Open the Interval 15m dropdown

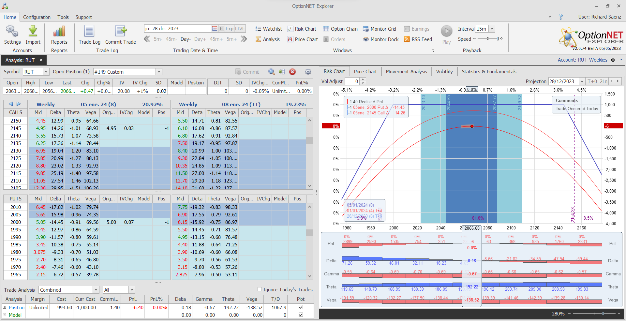pyautogui.click(x=492, y=29)
